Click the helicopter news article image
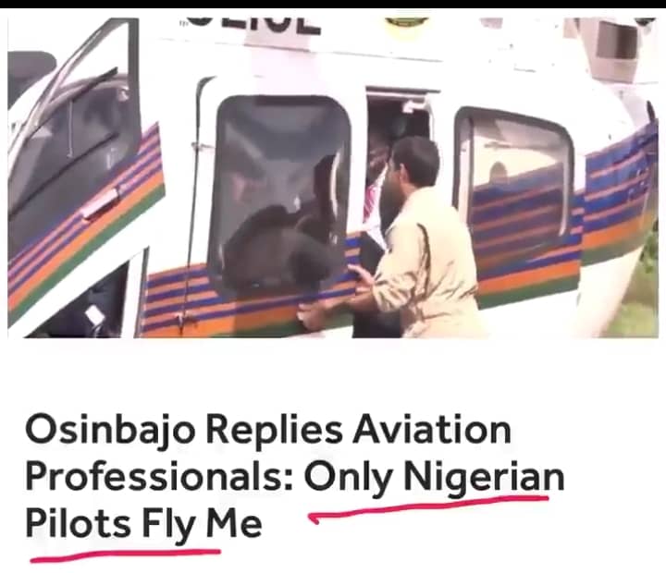Viewport: 666px width, 573px height. [x=333, y=177]
